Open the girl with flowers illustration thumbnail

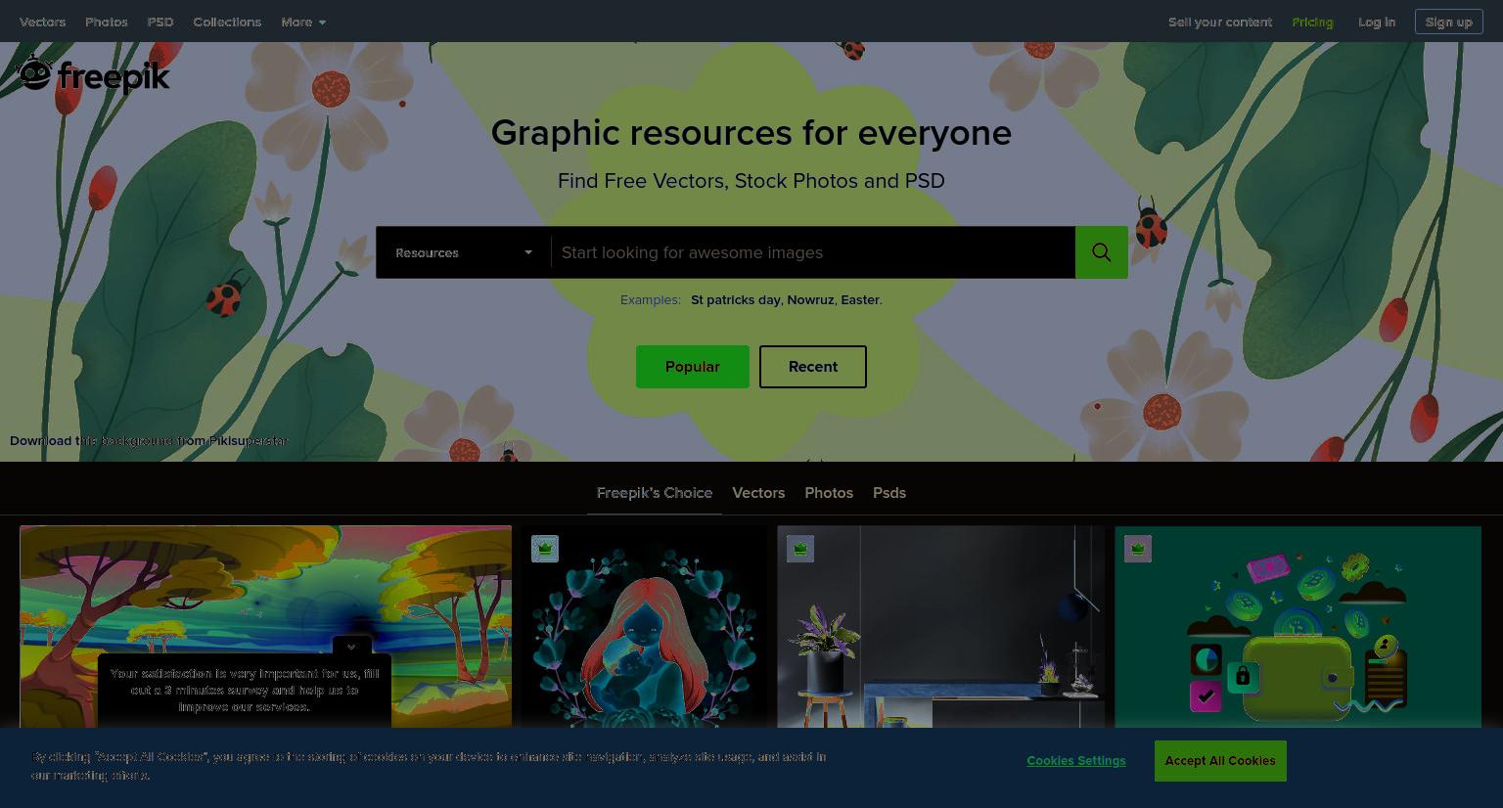tap(645, 627)
